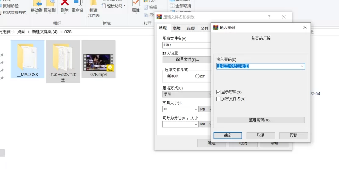Switch to the 文件 tab in archive dialog
This screenshot has height=193, width=339.
click(204, 28)
